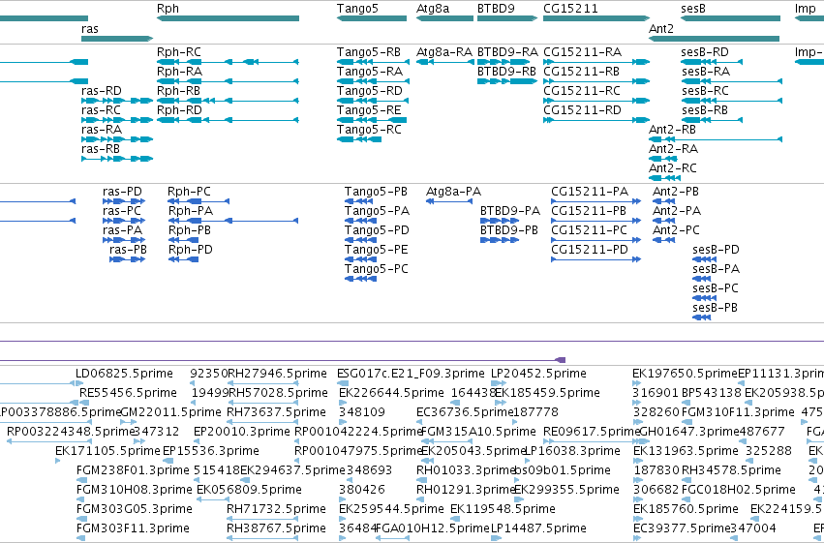Screen dimensions: 824x543
Task: Select transcript CG15211-RD
Action: [x=596, y=120]
